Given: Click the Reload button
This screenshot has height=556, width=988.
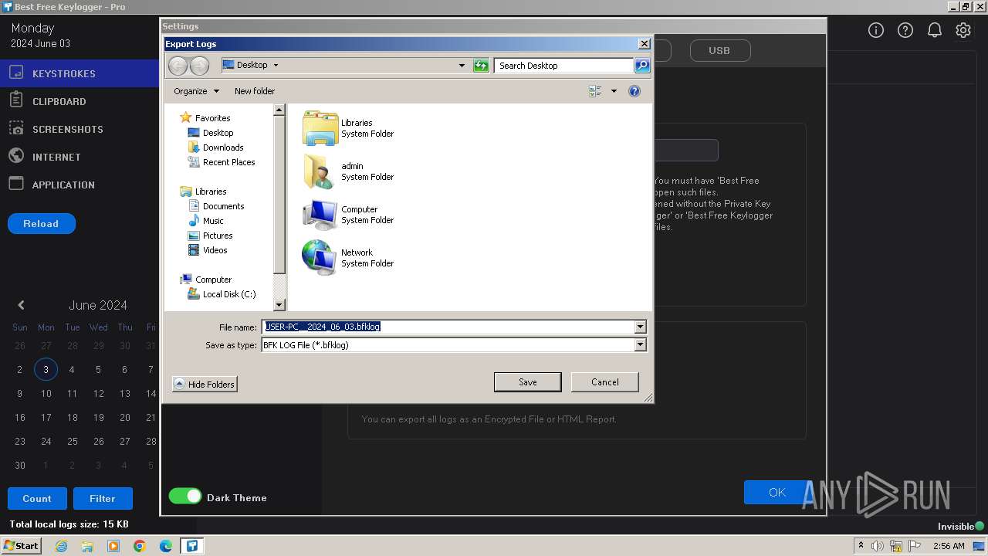Looking at the screenshot, I should pos(41,224).
